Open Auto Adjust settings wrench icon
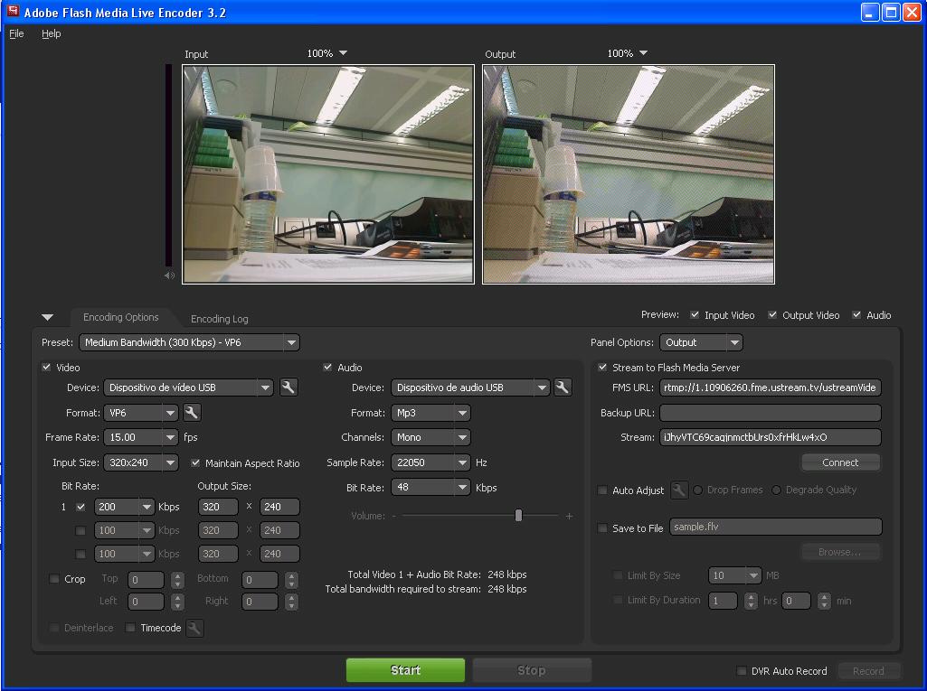Image resolution: width=927 pixels, height=691 pixels. (x=678, y=490)
